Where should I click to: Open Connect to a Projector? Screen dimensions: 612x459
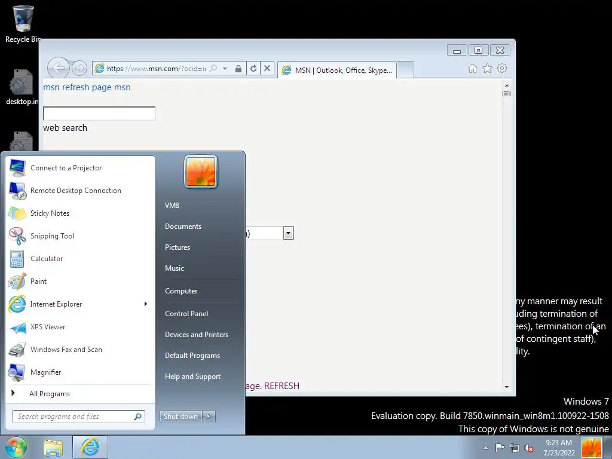pos(80,168)
